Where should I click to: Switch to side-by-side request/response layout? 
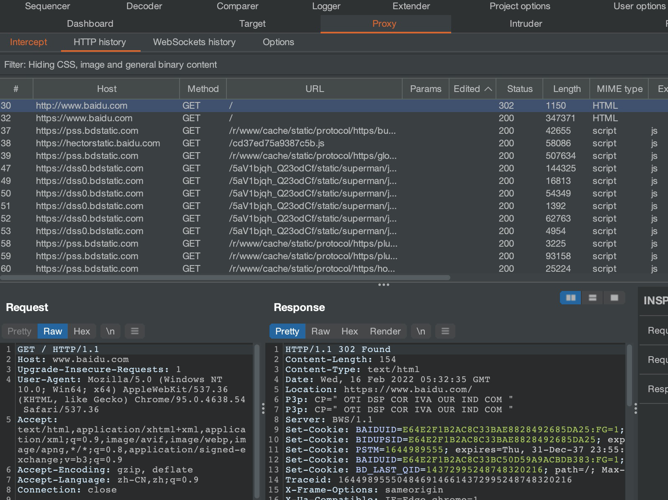click(570, 298)
